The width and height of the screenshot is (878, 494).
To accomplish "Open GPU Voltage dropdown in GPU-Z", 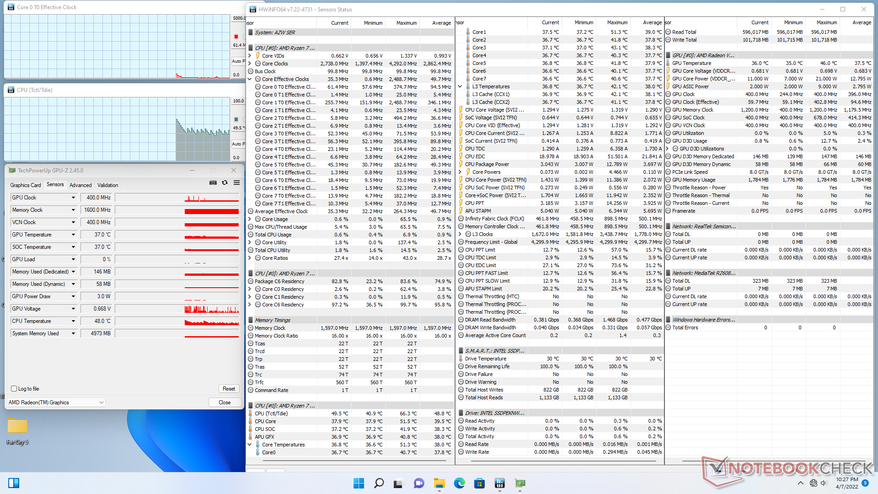I will coord(73,309).
